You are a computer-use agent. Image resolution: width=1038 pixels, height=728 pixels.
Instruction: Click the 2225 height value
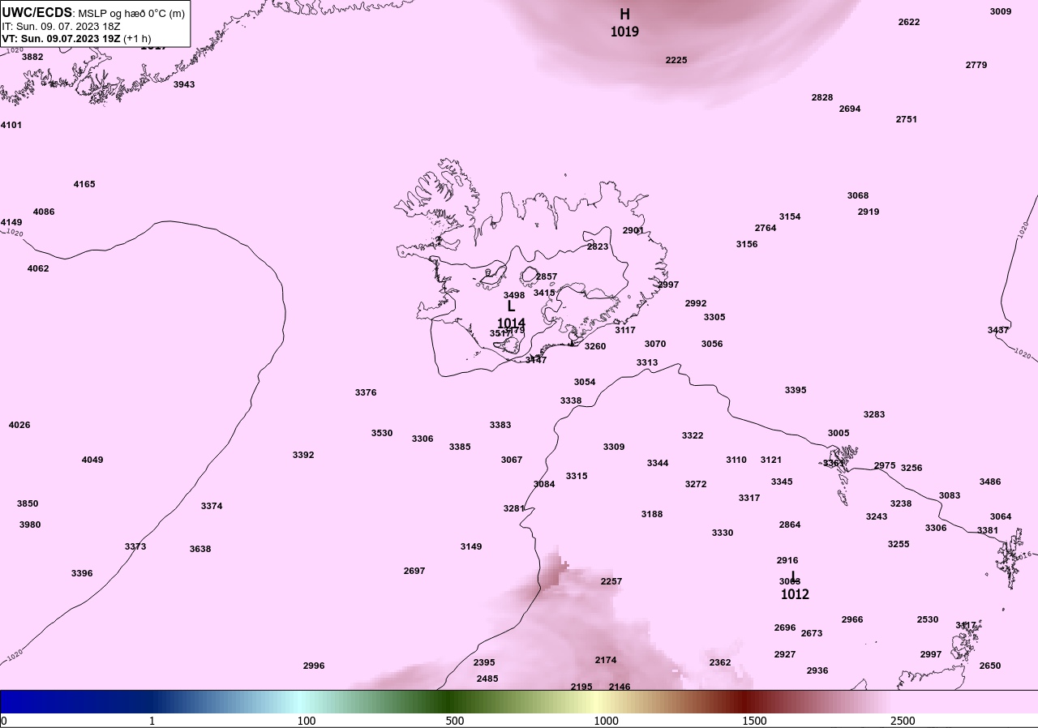[676, 60]
